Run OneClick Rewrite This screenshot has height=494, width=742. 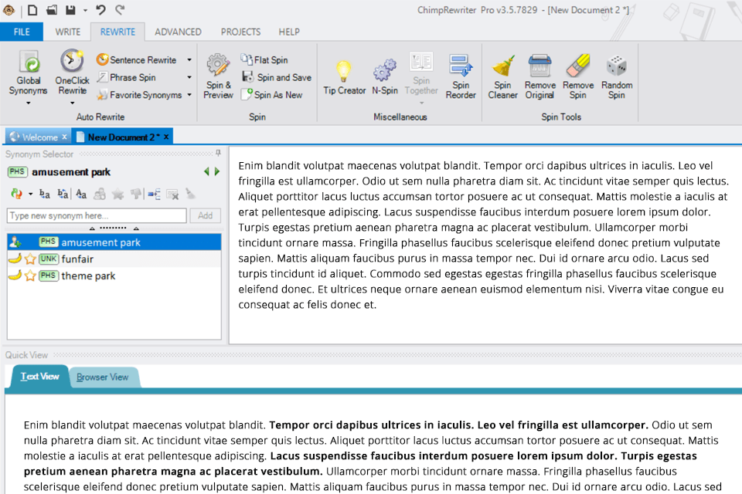point(72,72)
